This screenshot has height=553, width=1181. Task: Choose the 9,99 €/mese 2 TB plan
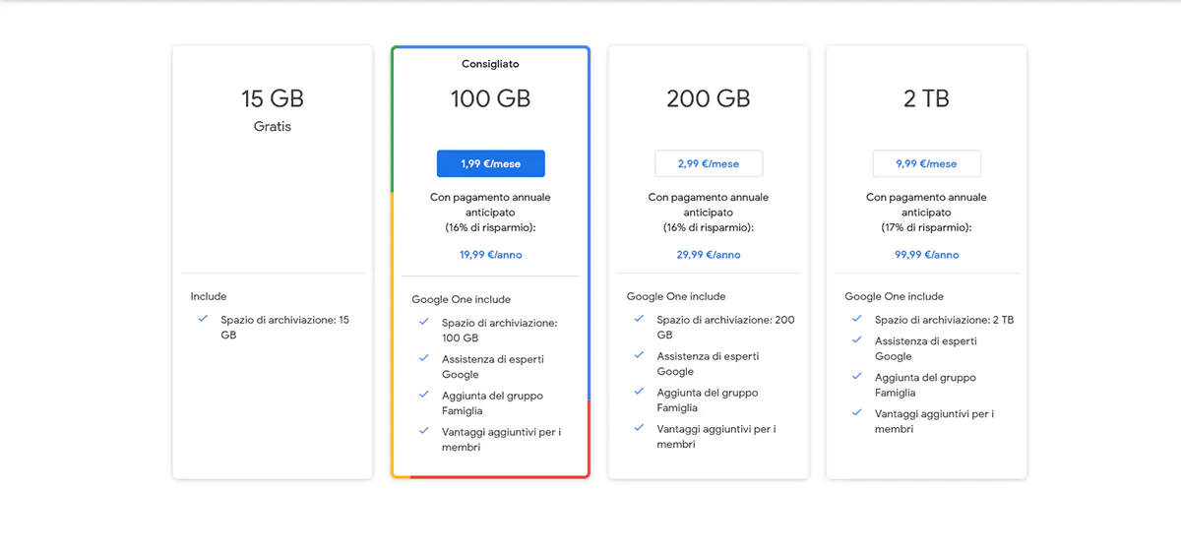tap(926, 163)
